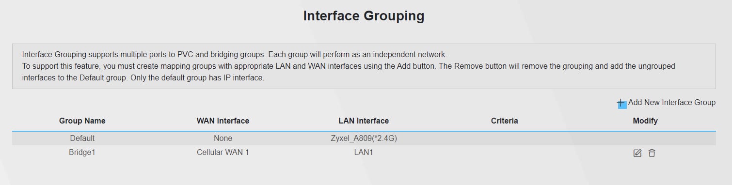The height and width of the screenshot is (185, 732).
Task: Click Add New Interface Group link
Action: pos(671,103)
